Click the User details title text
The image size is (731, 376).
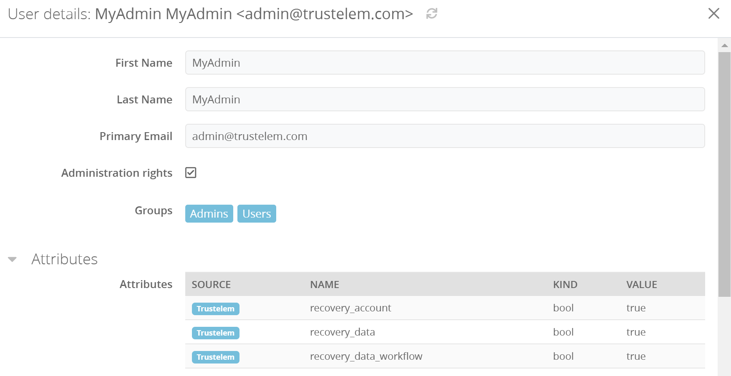(210, 14)
